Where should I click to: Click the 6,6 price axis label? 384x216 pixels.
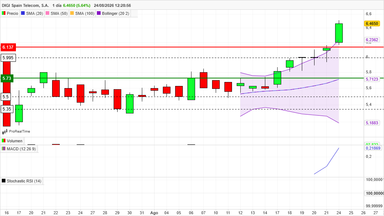click(368, 14)
